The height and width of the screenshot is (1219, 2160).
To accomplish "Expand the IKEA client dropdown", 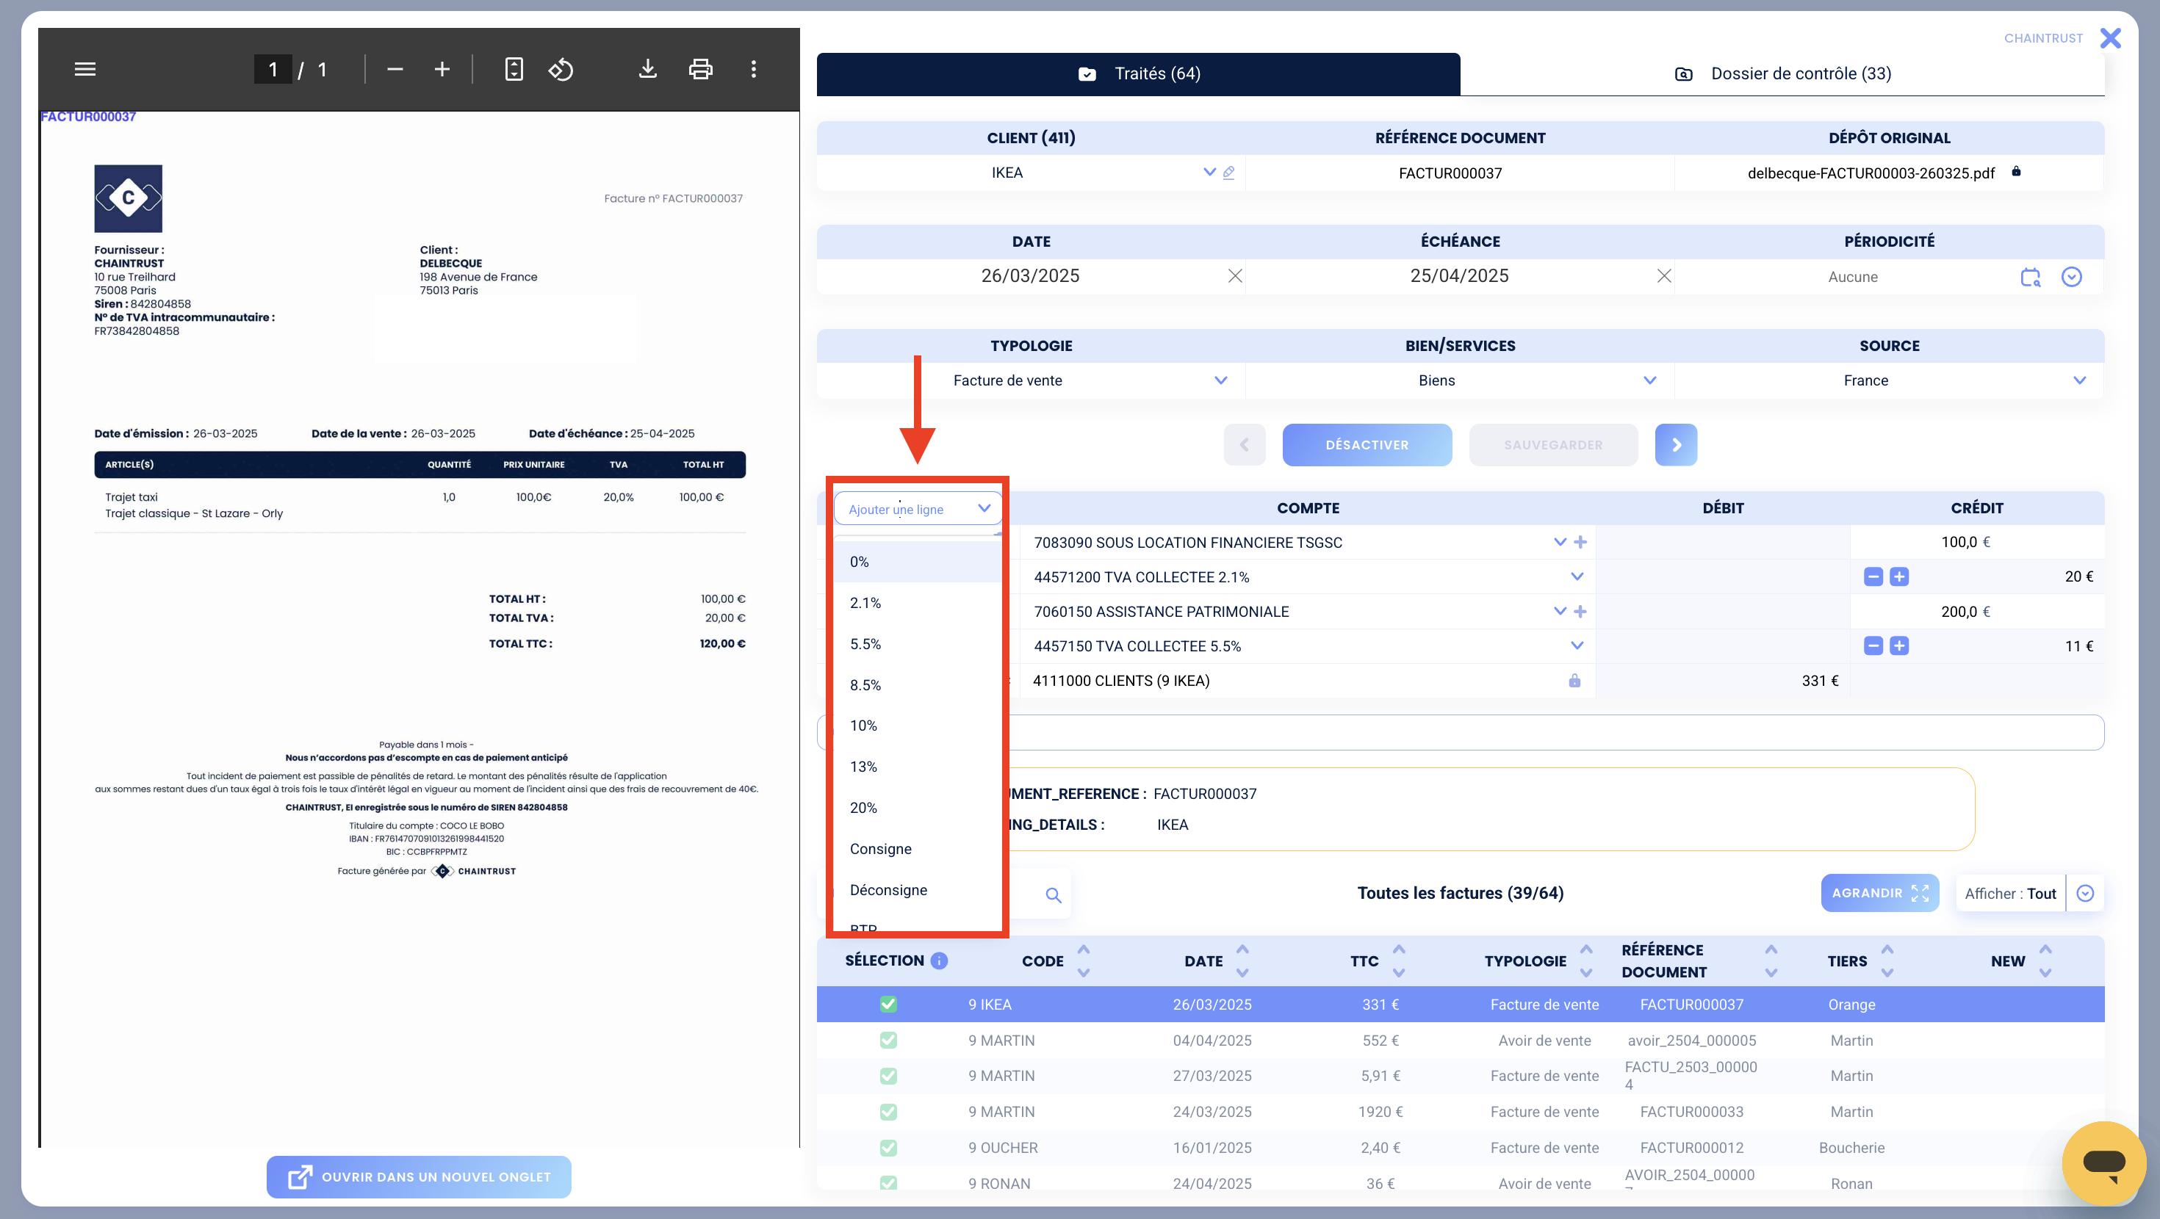I will (x=1209, y=172).
